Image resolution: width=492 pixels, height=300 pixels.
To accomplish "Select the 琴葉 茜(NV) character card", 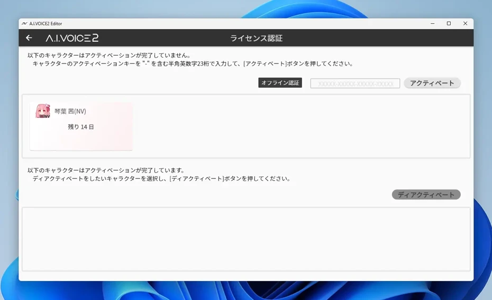I will tap(81, 126).
